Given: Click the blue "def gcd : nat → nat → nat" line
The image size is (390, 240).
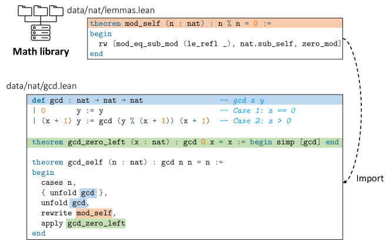Looking at the screenshot, I should 184,100.
